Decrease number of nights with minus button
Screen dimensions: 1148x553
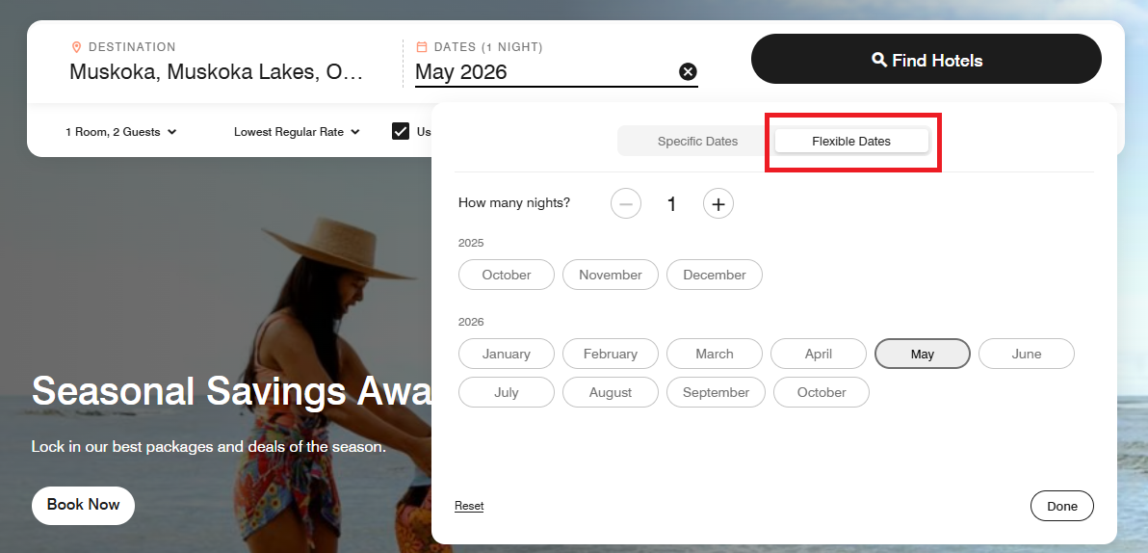[x=626, y=203]
